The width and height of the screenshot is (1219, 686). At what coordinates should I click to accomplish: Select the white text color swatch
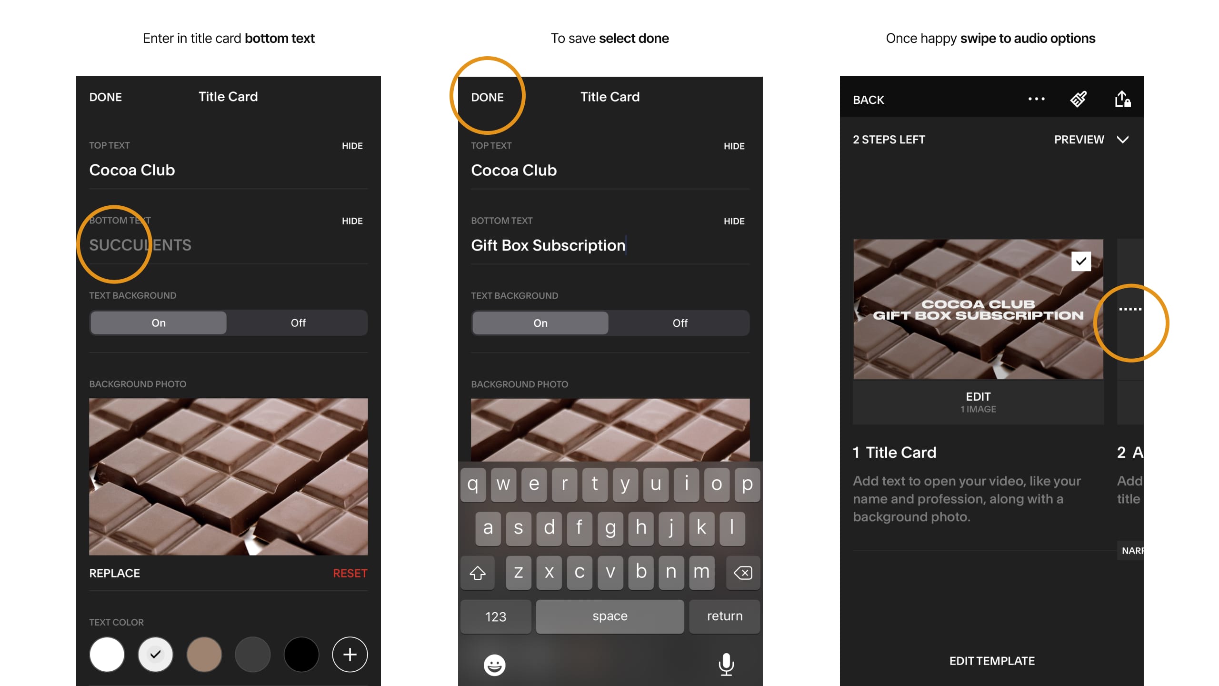[108, 653]
